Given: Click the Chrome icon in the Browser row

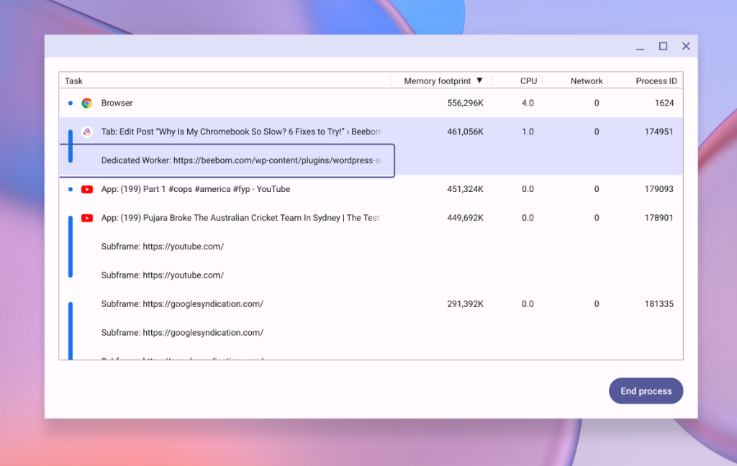Looking at the screenshot, I should point(87,103).
